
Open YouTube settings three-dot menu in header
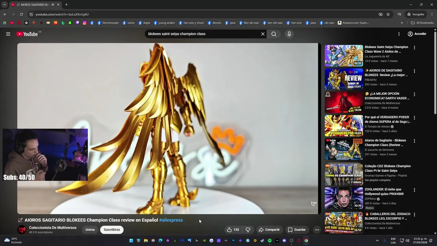(399, 34)
